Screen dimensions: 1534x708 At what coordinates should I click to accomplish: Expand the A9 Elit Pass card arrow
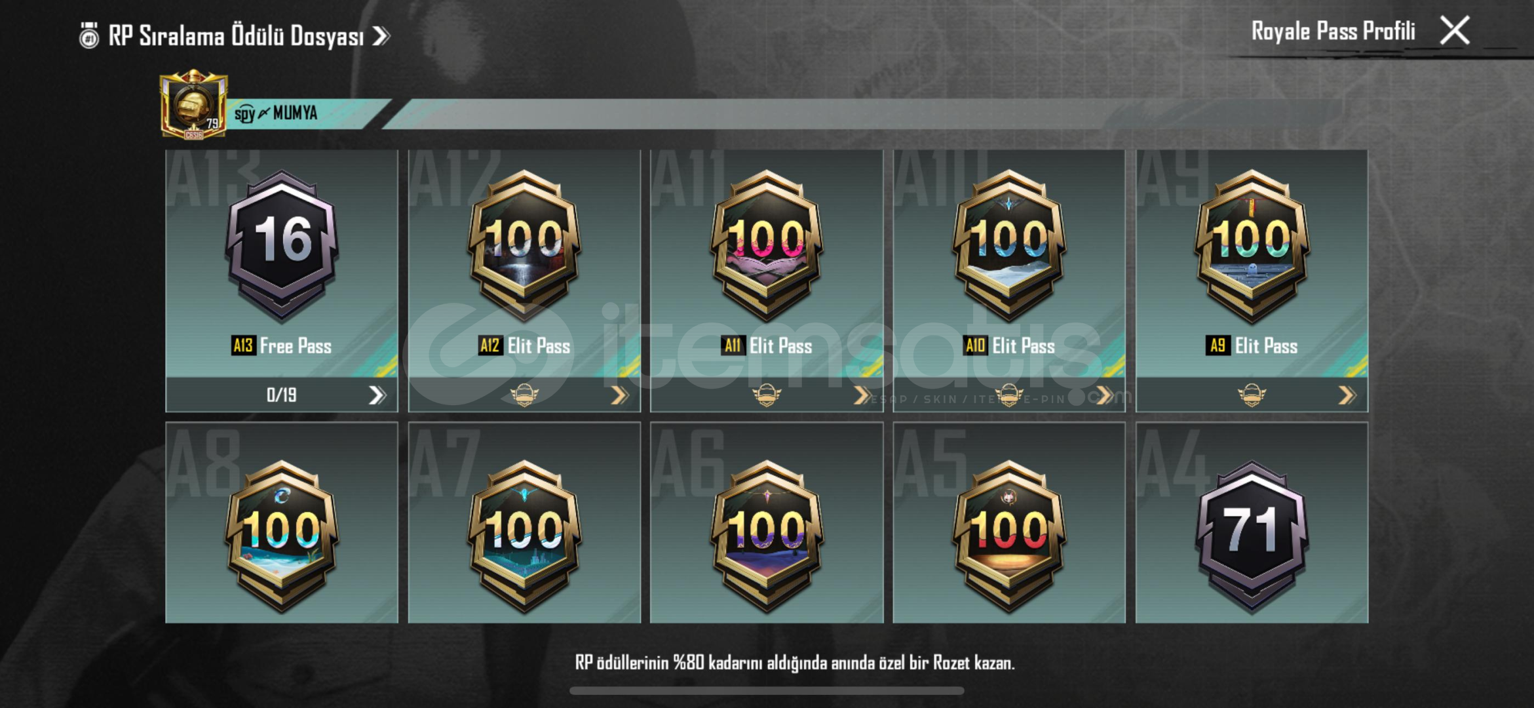pos(1347,395)
